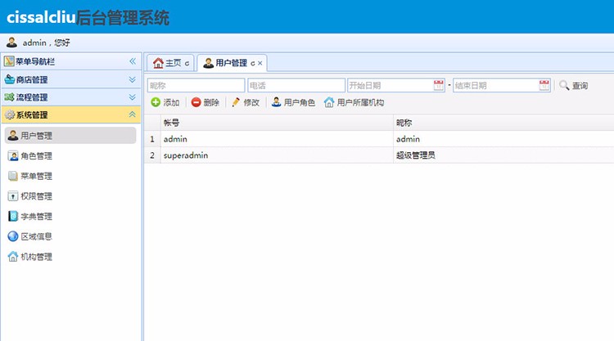This screenshot has height=341, width=614.
Task: Focus the 电话 search field
Action: click(296, 85)
